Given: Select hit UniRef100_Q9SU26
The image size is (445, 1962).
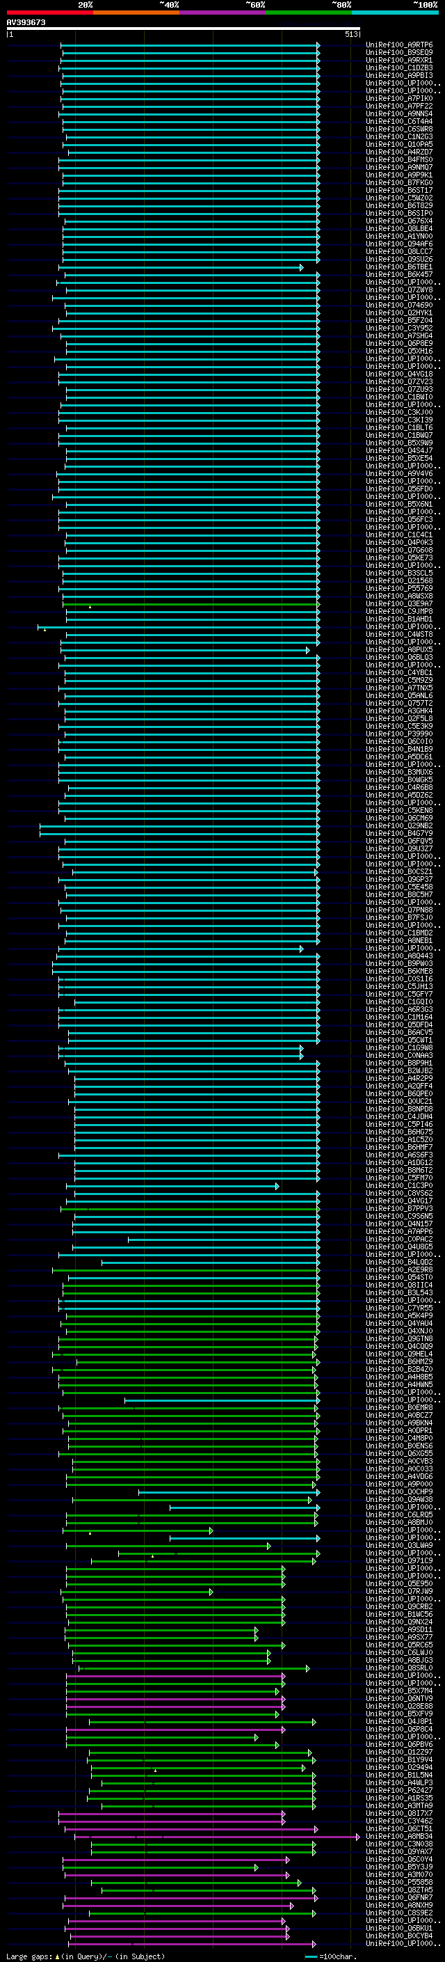Looking at the screenshot, I should coord(399,259).
